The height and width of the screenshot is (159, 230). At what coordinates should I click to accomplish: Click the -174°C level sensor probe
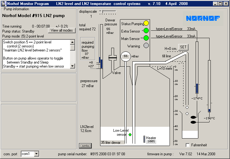click(x=197, y=68)
